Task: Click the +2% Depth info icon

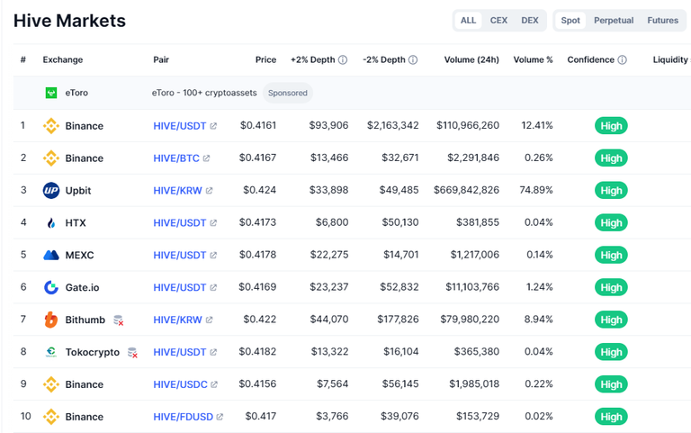Action: [343, 60]
